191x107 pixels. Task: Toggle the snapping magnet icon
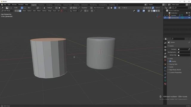(x=85, y=11)
